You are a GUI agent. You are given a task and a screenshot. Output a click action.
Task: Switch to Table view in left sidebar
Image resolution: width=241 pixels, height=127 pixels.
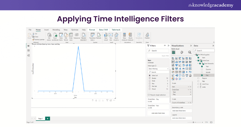coord(28,51)
